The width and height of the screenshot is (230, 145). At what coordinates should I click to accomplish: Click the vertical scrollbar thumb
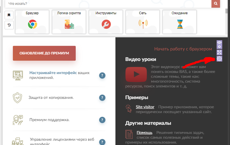click(227, 11)
